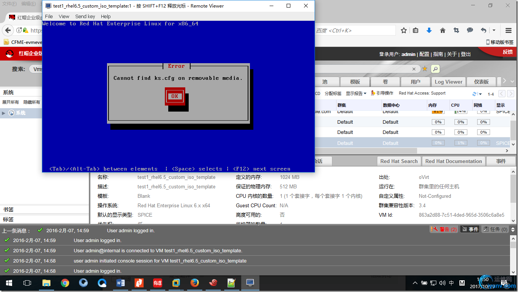Click the Firefox bookmark star icon

pyautogui.click(x=404, y=31)
